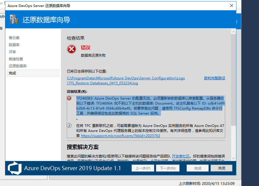The width and height of the screenshot is (259, 186).
Task: Select the 还原数据库 step in sidebar
Action: coord(18,66)
